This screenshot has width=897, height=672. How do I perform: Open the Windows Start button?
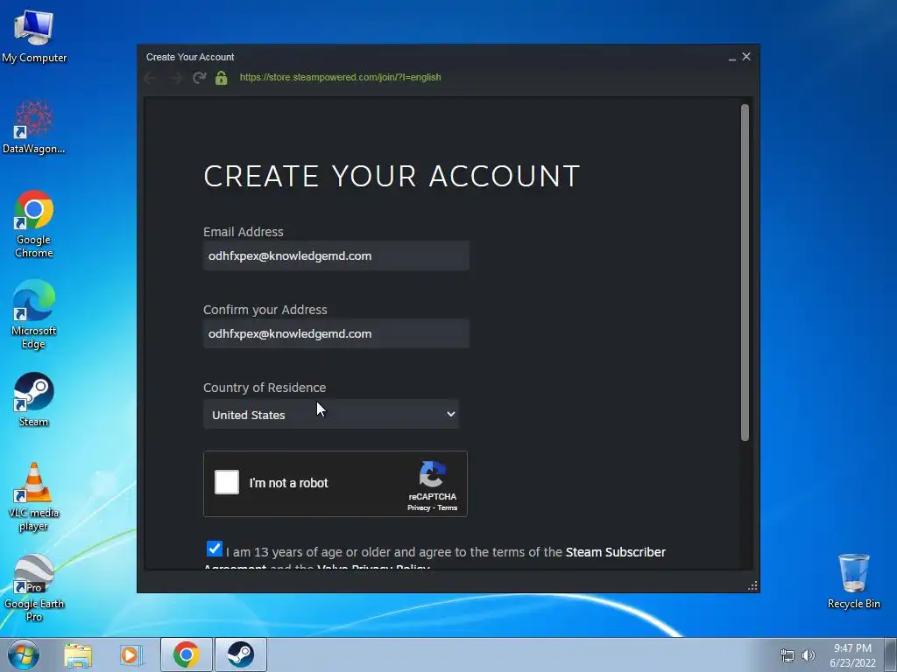[24, 654]
